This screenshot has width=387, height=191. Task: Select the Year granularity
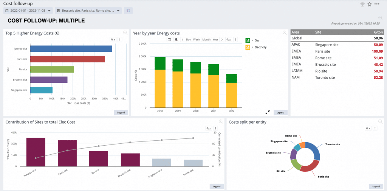tap(215, 40)
